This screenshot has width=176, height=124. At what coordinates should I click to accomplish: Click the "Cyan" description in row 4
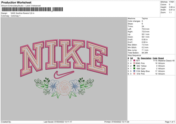point(143,69)
